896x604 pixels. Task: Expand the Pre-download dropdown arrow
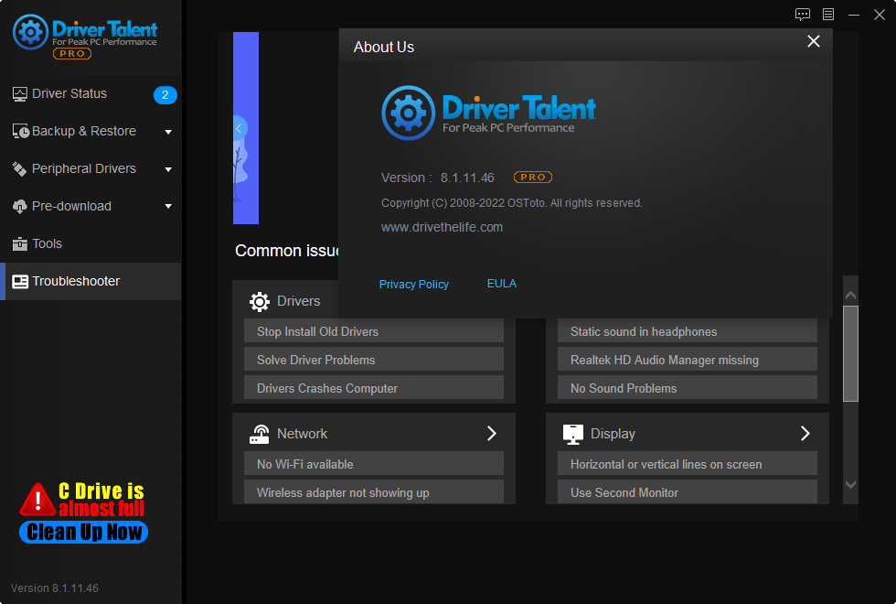pos(168,206)
